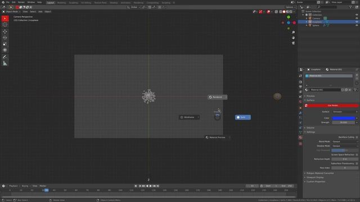Select the Rotate tool
This screenshot has height=202, width=360.
[5, 38]
